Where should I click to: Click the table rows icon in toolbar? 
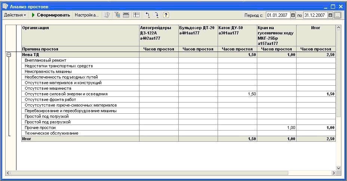(126, 15)
